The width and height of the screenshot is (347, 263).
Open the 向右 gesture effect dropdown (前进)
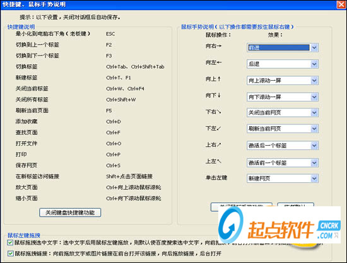tap(283, 47)
